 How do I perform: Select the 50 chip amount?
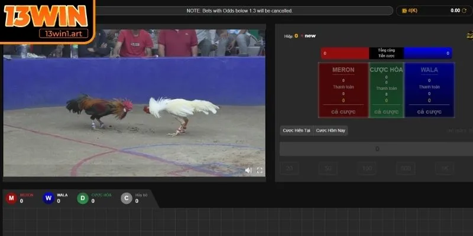point(328,169)
